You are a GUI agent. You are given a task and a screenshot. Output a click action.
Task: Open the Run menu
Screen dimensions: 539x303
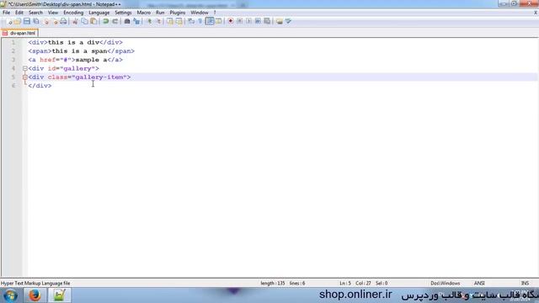coord(160,13)
